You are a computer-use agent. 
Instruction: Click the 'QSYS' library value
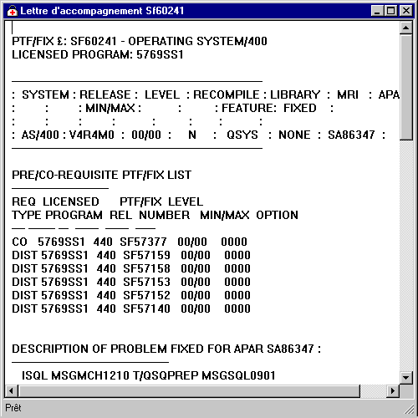(x=242, y=135)
